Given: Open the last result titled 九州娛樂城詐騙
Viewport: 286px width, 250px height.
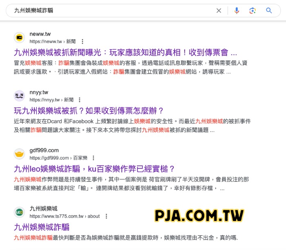Looking at the screenshot, I should click(42, 227).
